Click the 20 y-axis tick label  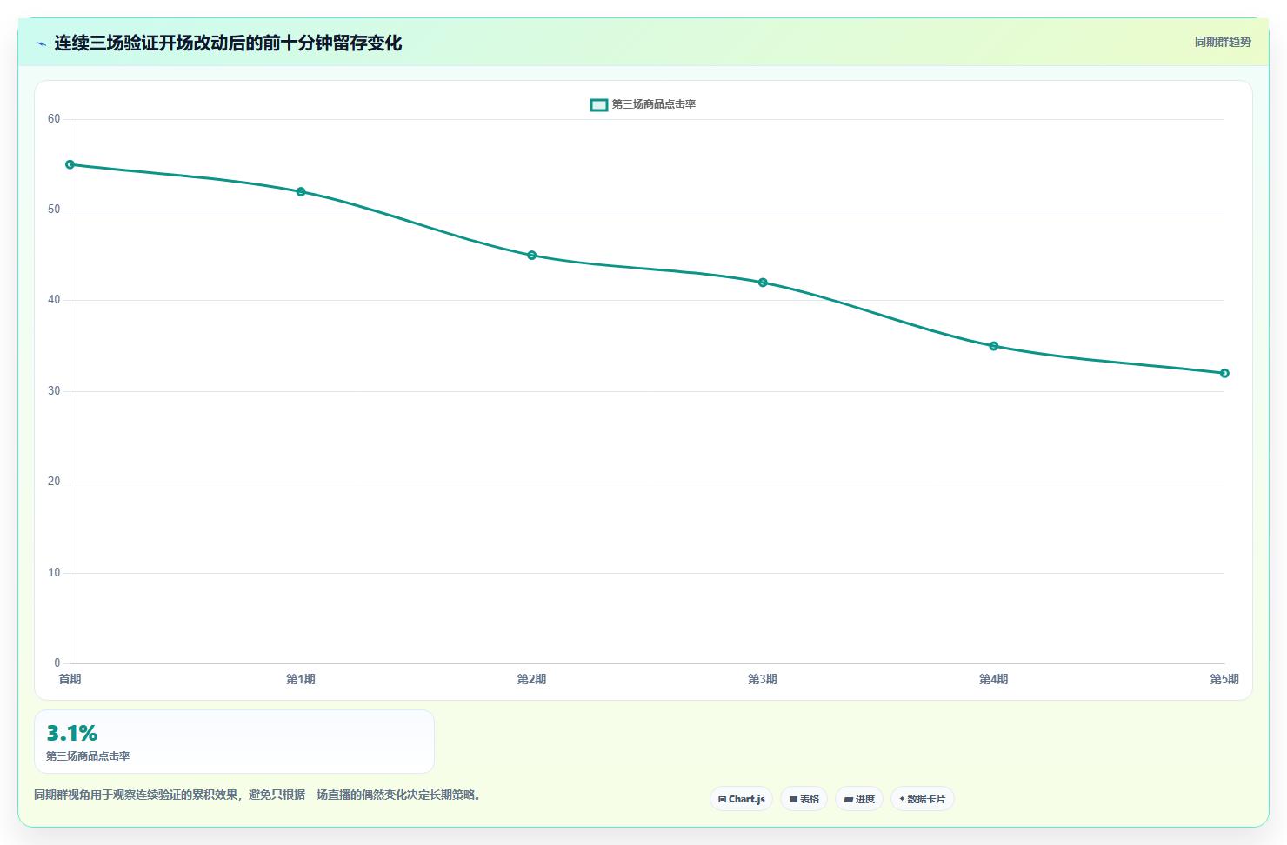tap(54, 482)
